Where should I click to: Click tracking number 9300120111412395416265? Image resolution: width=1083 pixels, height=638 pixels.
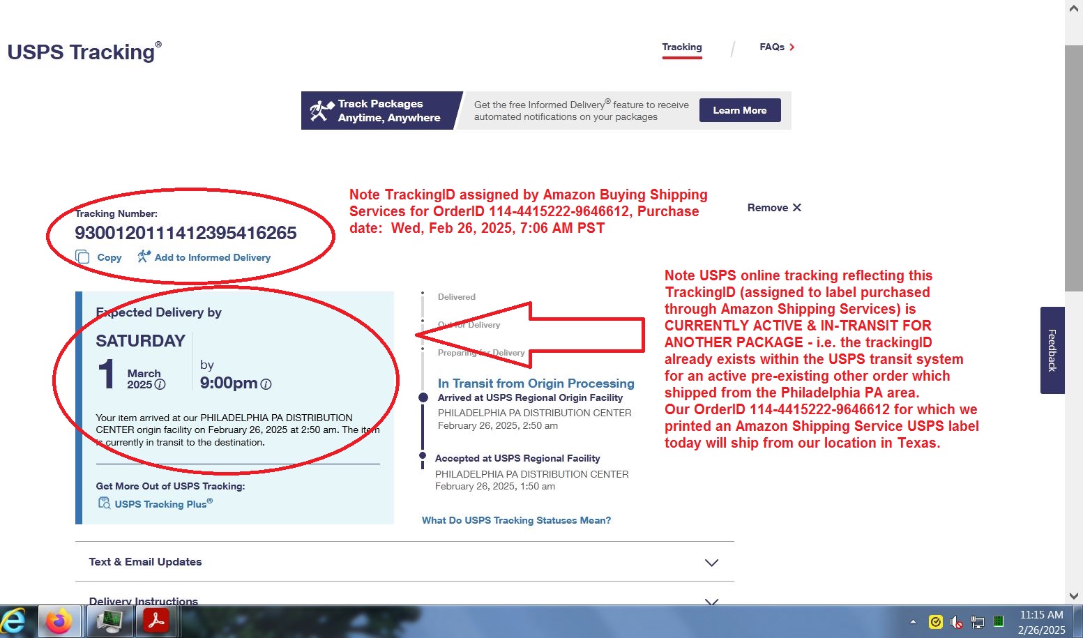185,233
